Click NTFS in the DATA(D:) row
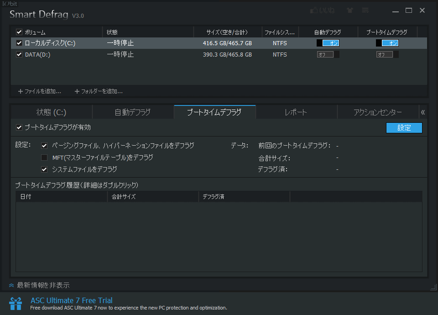 [x=280, y=54]
